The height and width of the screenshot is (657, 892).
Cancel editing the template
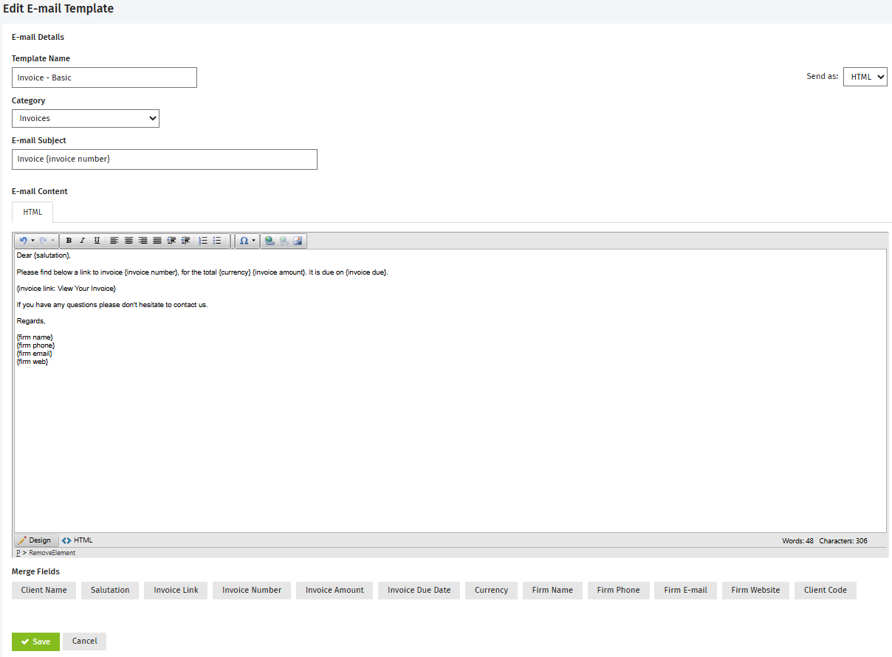(84, 641)
